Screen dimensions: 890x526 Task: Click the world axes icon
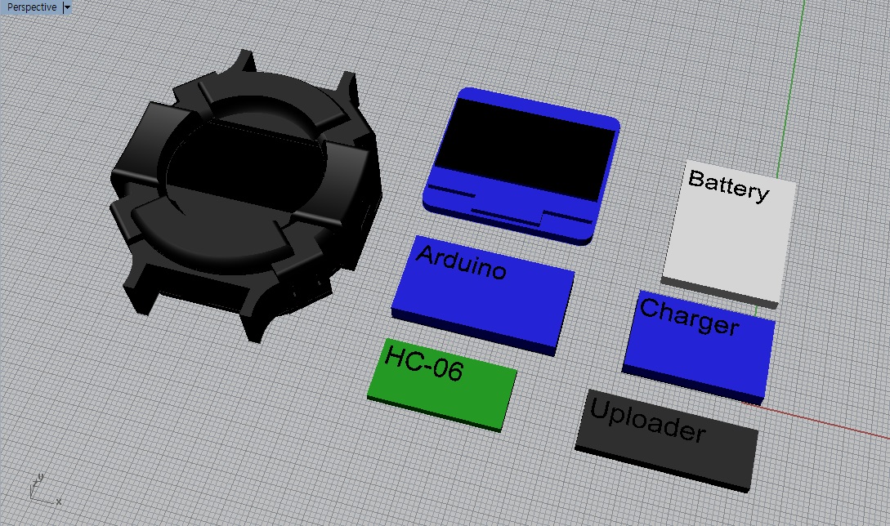(x=44, y=490)
